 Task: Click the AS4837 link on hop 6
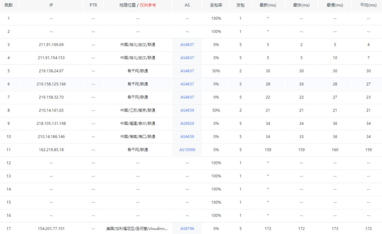coord(187,84)
